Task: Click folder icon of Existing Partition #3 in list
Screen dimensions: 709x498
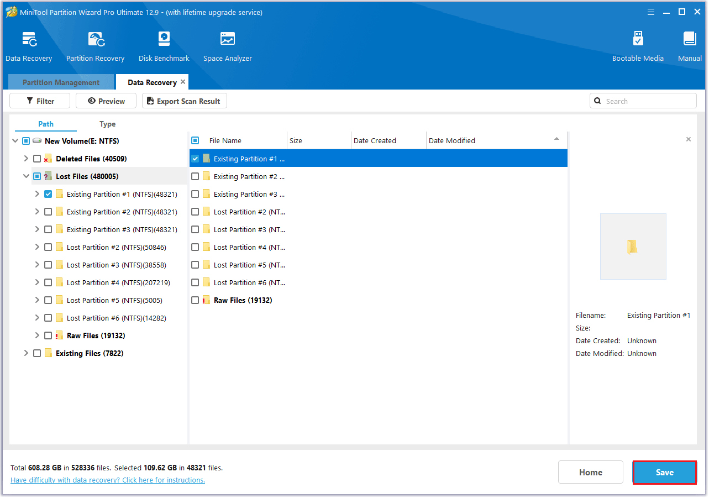Action: (x=207, y=194)
